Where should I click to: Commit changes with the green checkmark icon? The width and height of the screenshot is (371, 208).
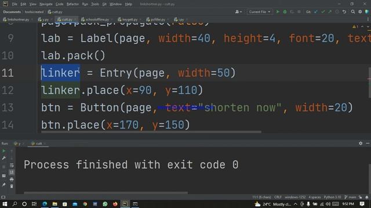[323, 12]
